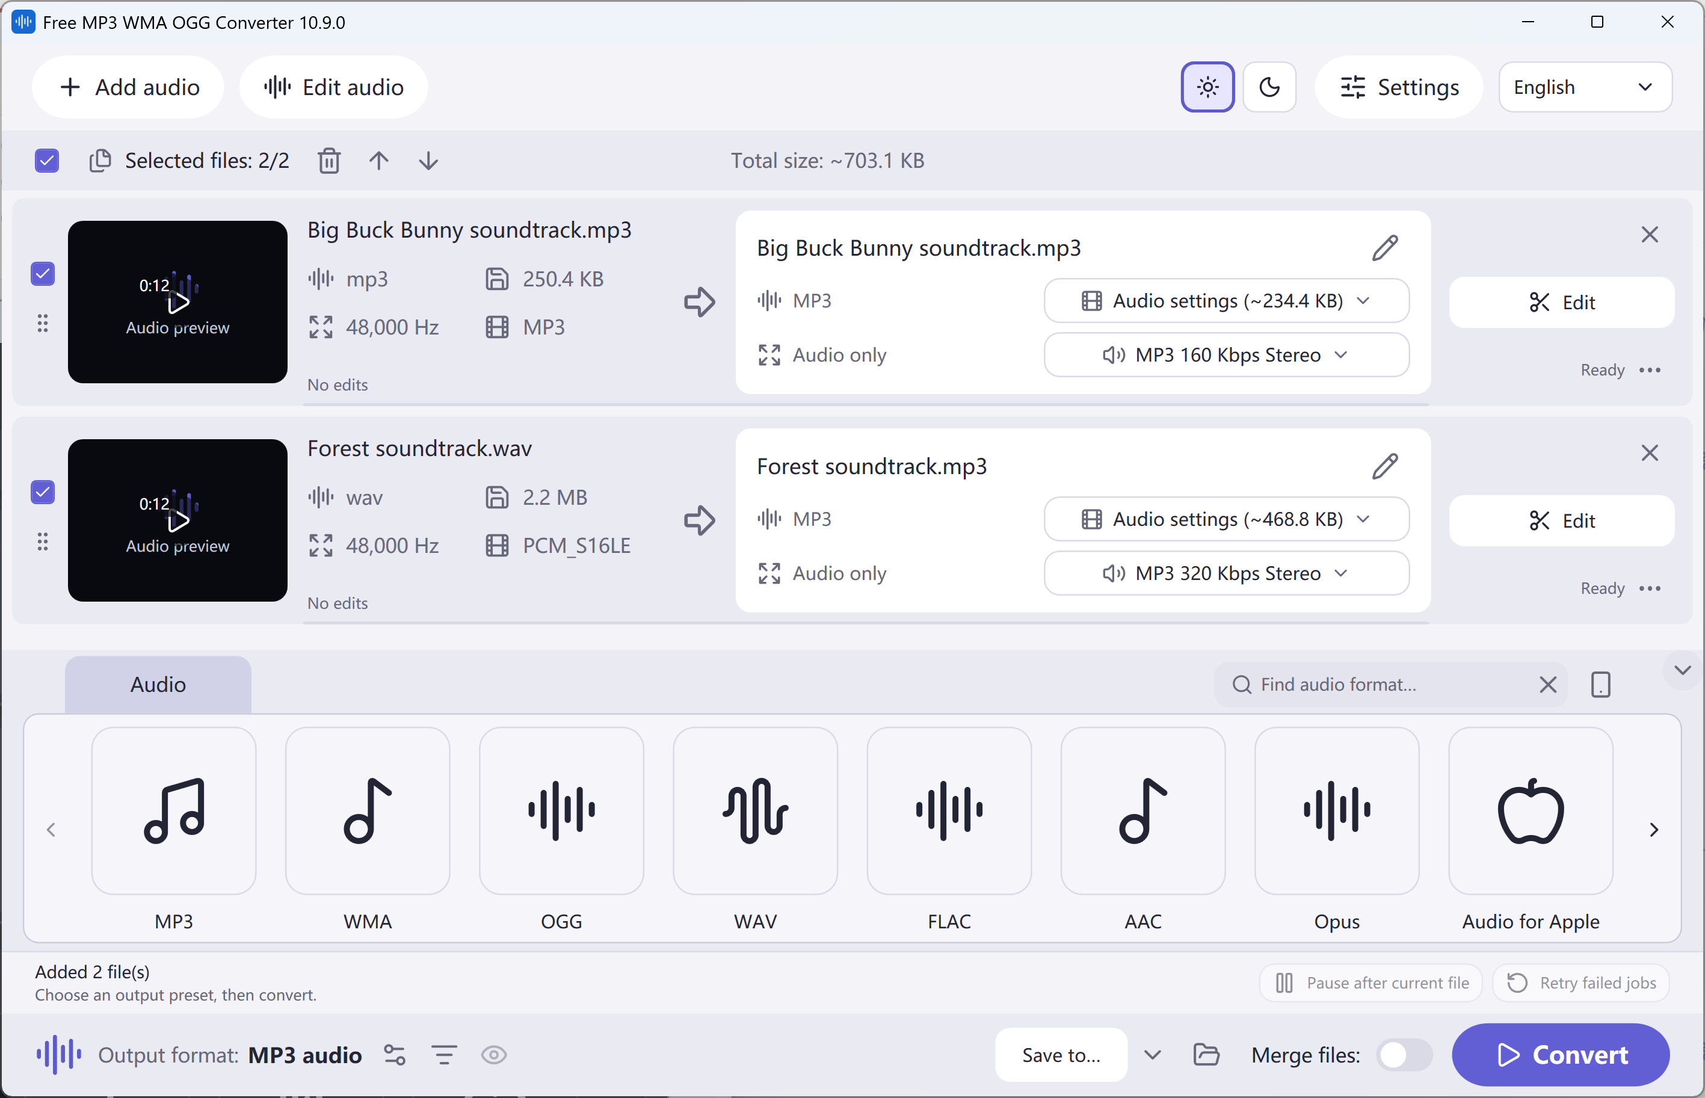Clear the audio format search field
The image size is (1705, 1098).
tap(1547, 685)
